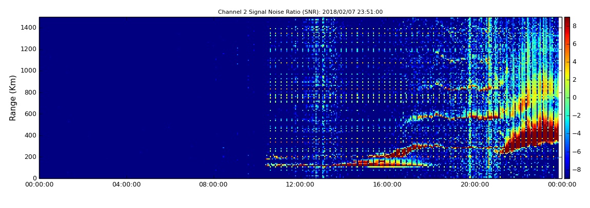Click the colorbar '2' tick label
This screenshot has width=590, height=208.
[575, 79]
